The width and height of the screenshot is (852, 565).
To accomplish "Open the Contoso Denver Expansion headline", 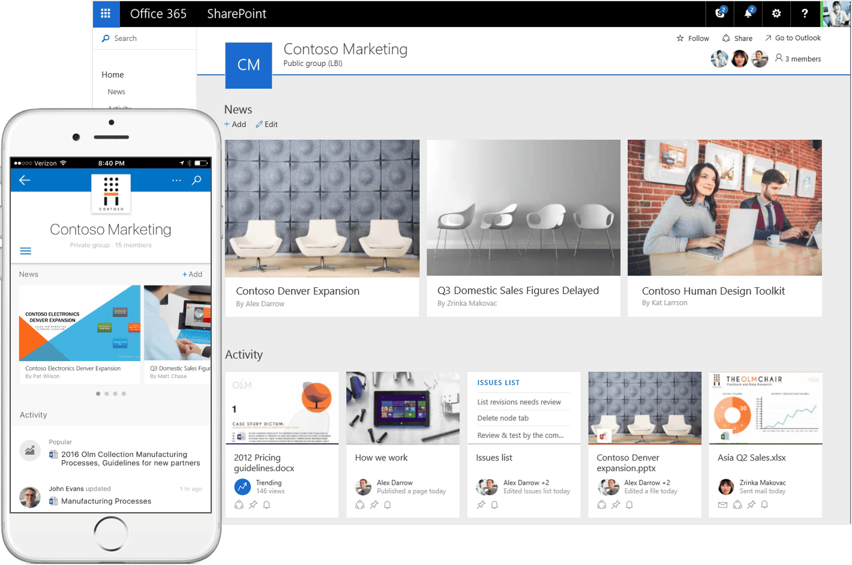I will coord(298,291).
